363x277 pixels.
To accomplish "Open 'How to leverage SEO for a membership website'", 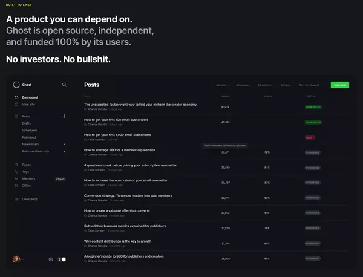I will 119,150.
